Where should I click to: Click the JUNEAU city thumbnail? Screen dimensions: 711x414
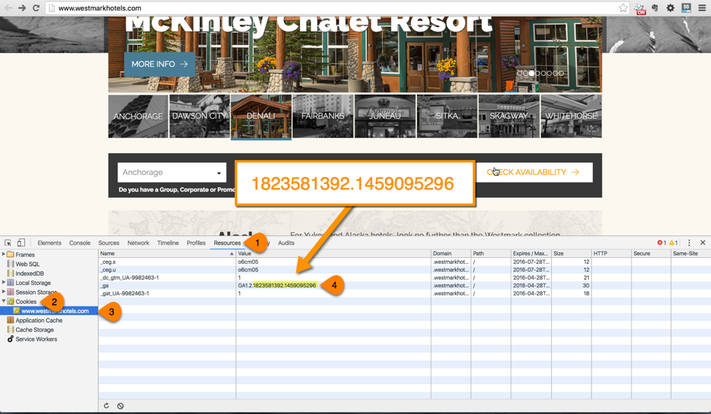[385, 116]
